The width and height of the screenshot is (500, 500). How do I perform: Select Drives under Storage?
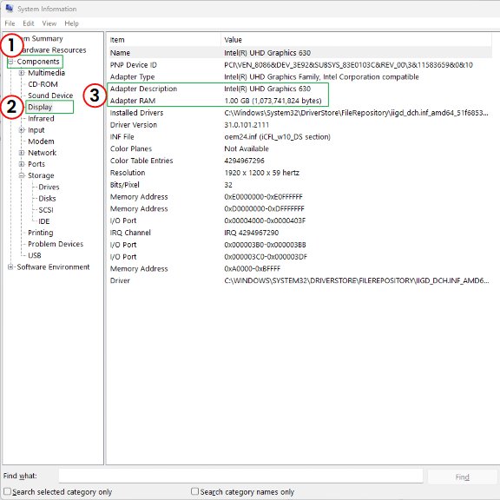49,187
